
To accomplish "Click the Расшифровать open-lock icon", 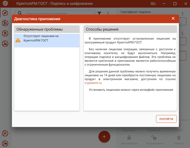I will [154, 138].
